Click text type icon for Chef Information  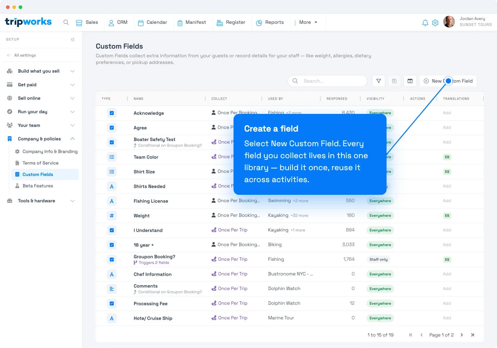coord(112,274)
